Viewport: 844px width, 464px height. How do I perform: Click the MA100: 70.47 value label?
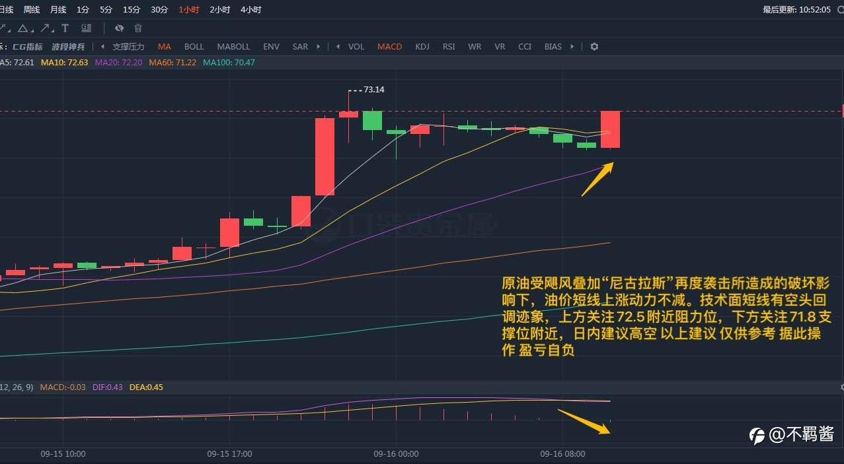click(229, 63)
